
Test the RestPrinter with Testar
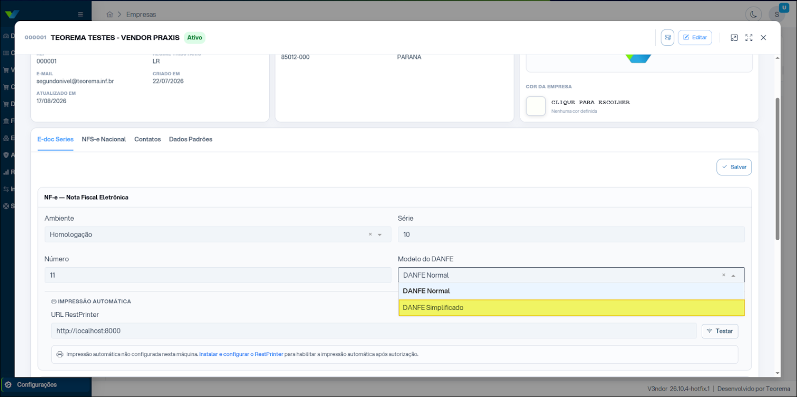720,331
